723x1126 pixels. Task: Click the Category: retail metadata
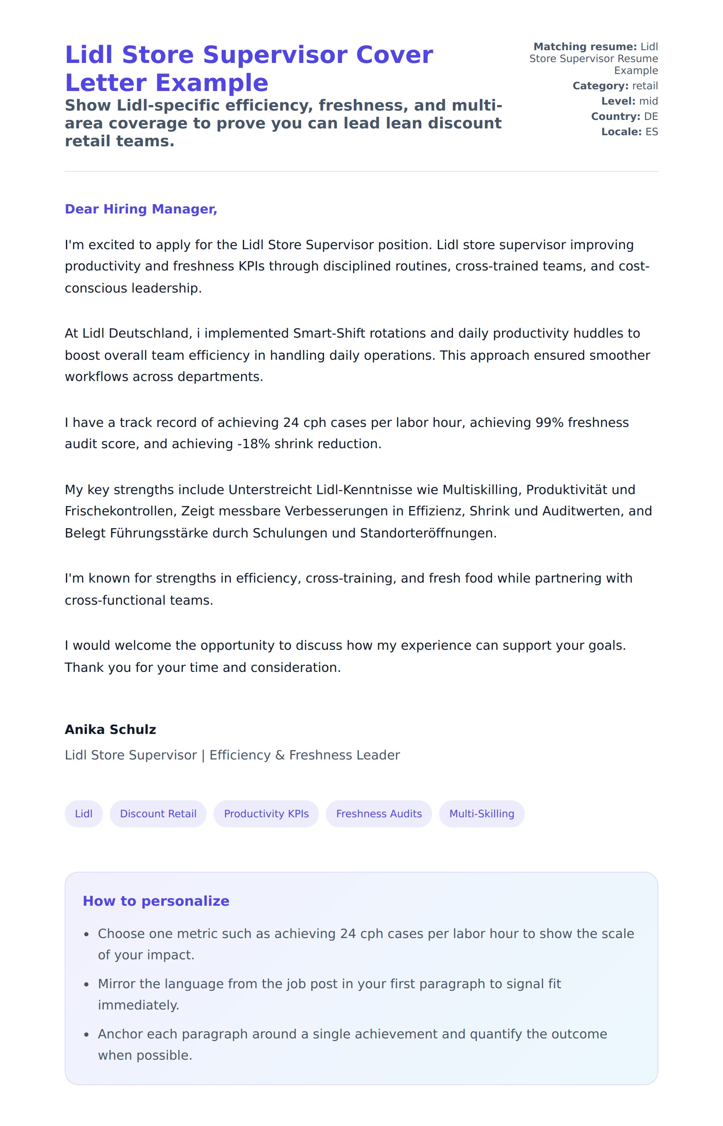[x=615, y=86]
